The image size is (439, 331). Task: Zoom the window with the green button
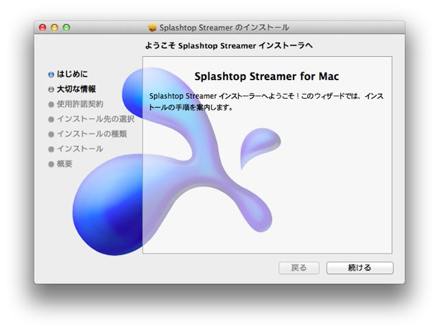click(x=67, y=27)
